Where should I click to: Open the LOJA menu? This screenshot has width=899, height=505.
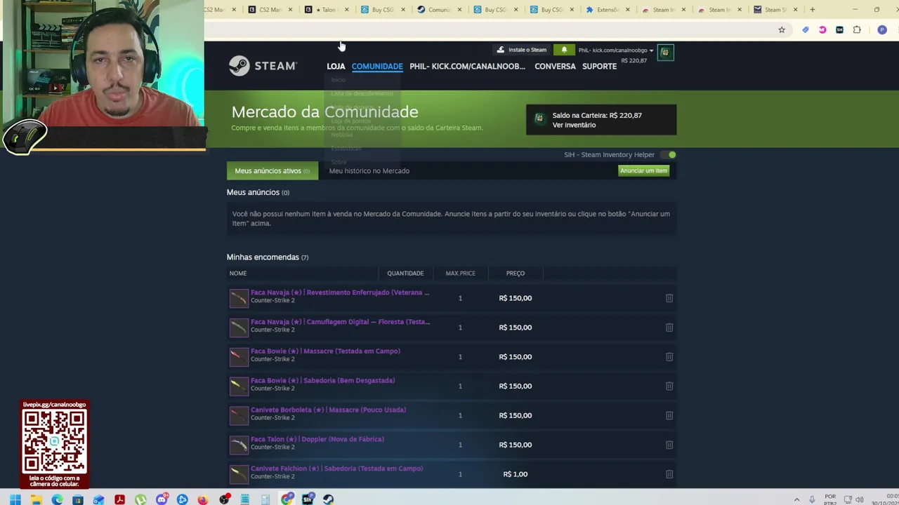click(x=336, y=66)
